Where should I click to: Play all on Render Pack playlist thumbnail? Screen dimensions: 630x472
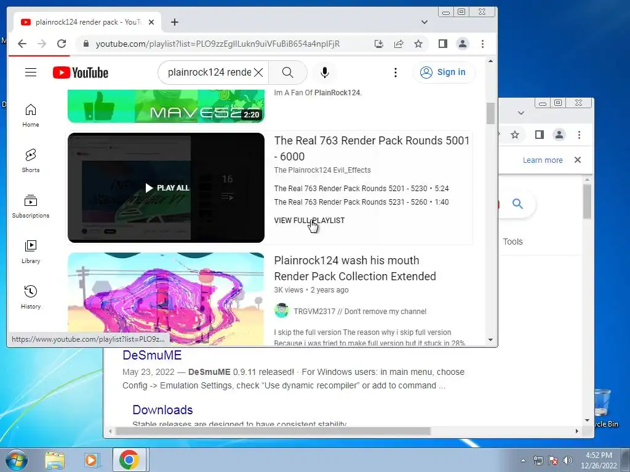point(167,188)
